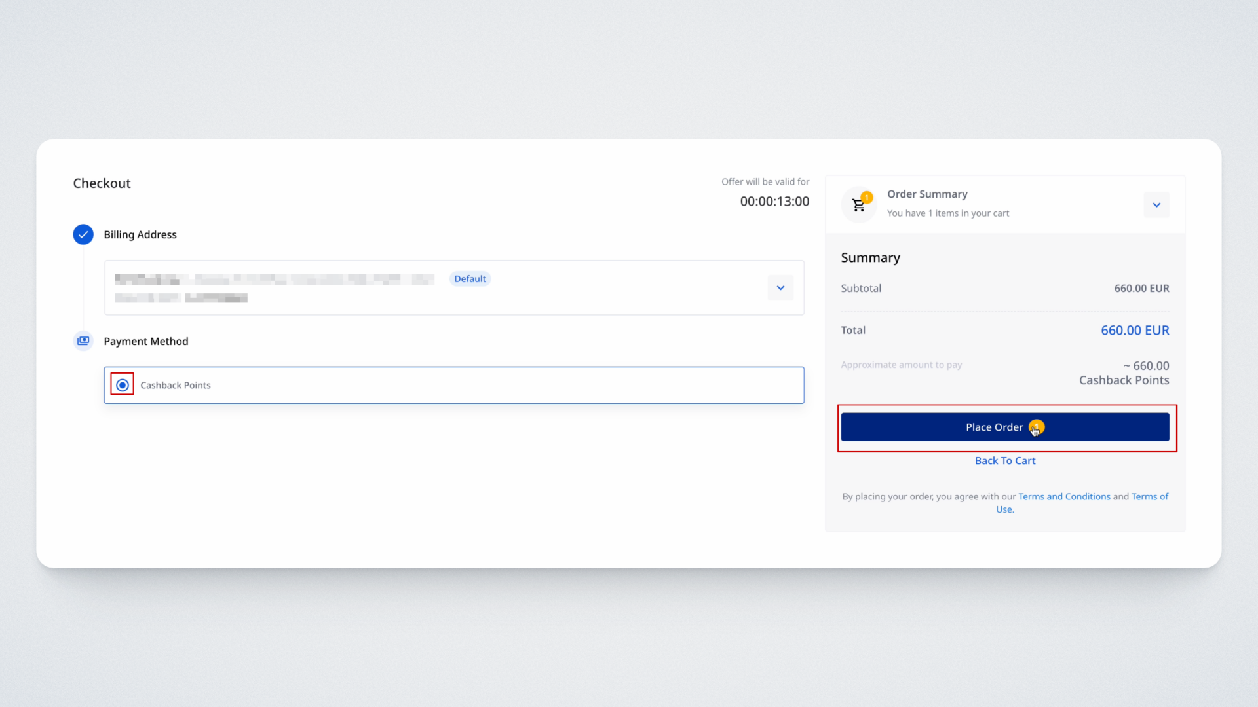
Task: Click the Order Summary heading
Action: click(927, 194)
